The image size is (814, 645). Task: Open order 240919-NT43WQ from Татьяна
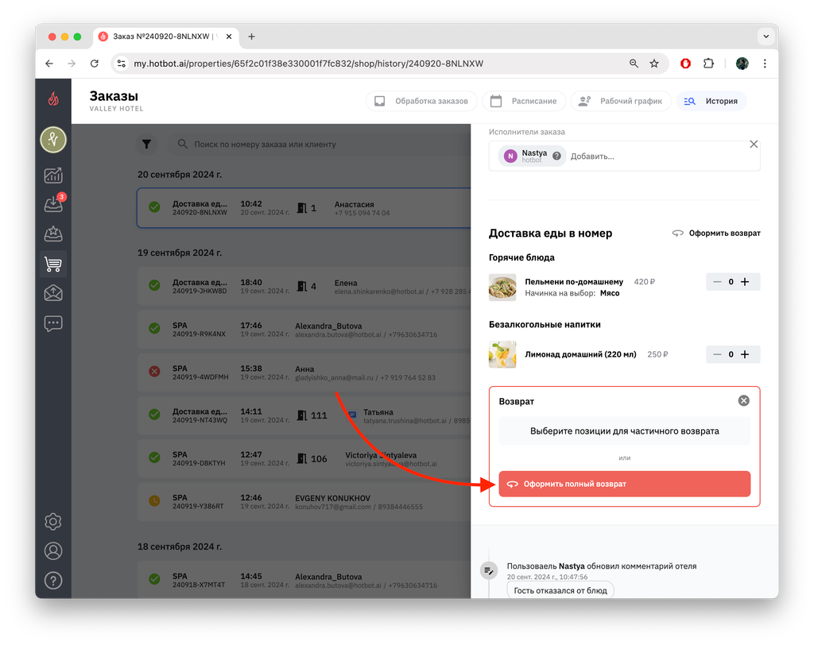click(304, 415)
